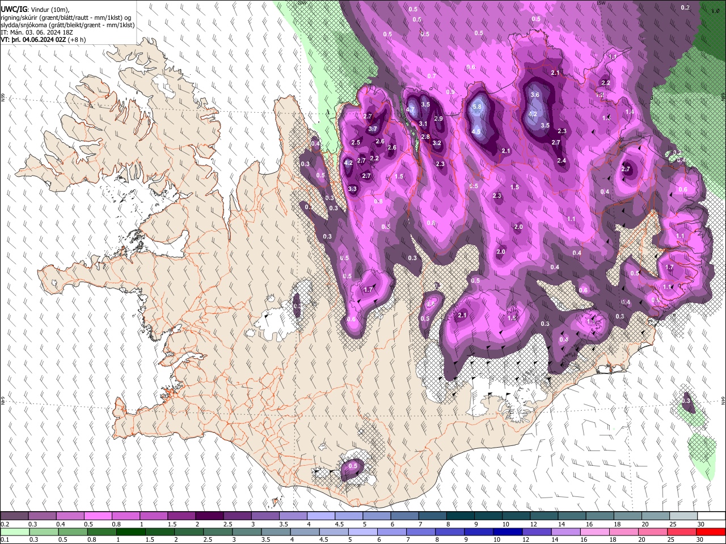Click the 15W longitude label at the top
This screenshot has width=726, height=544.
click(601, 3)
